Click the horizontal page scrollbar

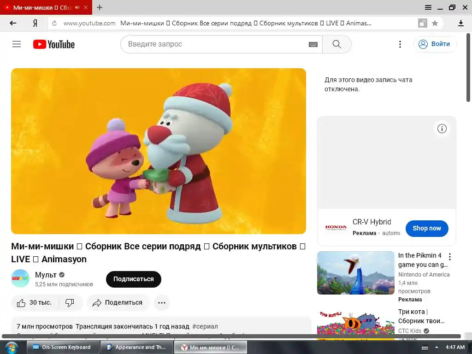click(x=231, y=336)
